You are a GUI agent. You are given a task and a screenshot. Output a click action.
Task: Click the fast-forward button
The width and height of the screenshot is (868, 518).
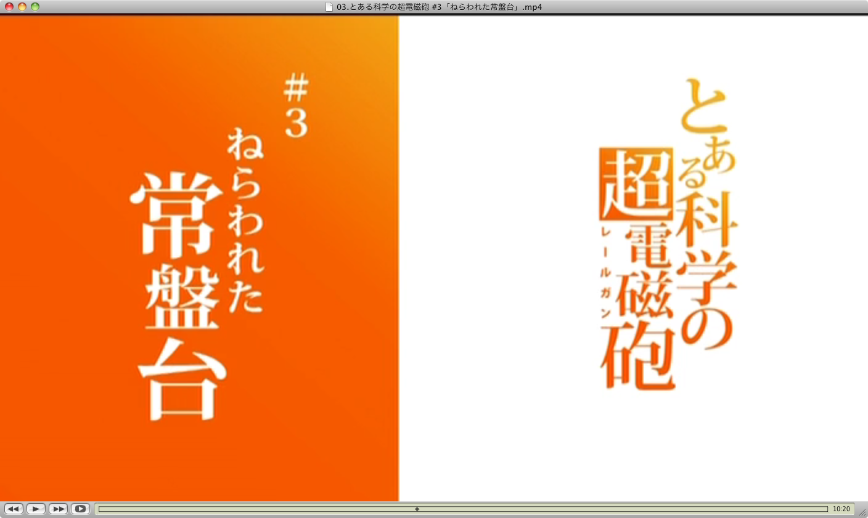(x=58, y=509)
